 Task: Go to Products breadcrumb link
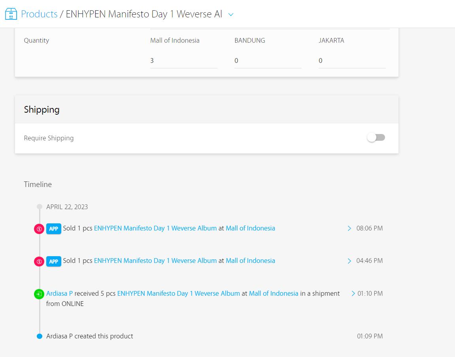(x=39, y=14)
